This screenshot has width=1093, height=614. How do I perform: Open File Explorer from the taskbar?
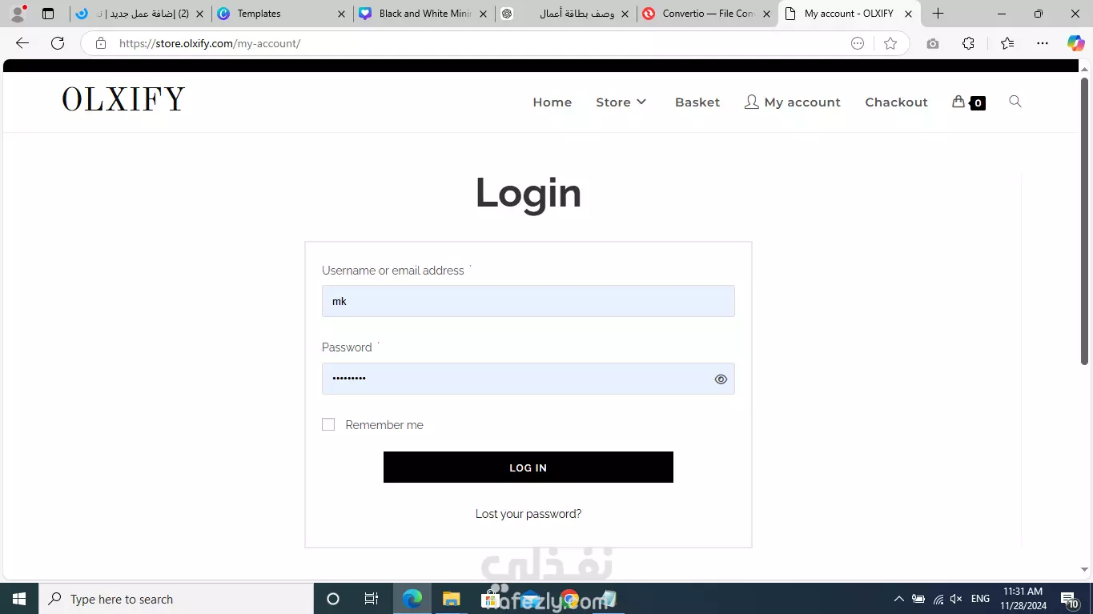coord(452,599)
